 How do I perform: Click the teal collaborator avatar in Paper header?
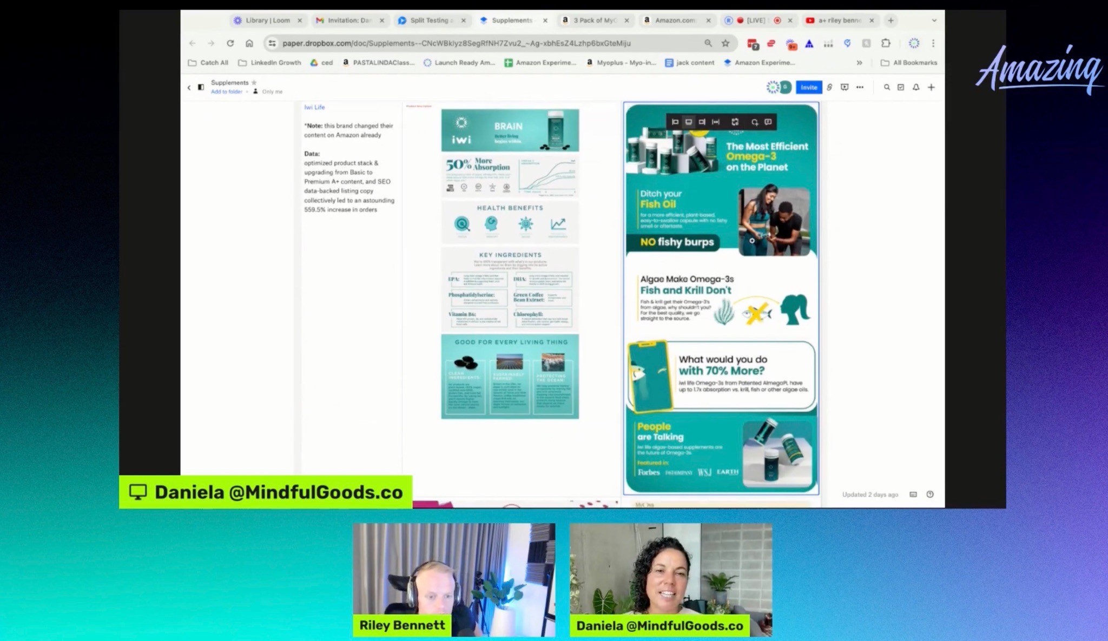coord(784,87)
